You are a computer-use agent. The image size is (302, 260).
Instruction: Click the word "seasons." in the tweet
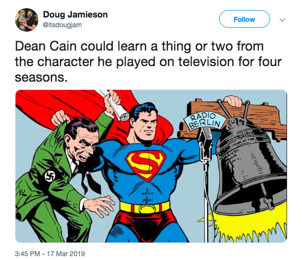pyautogui.click(x=42, y=78)
